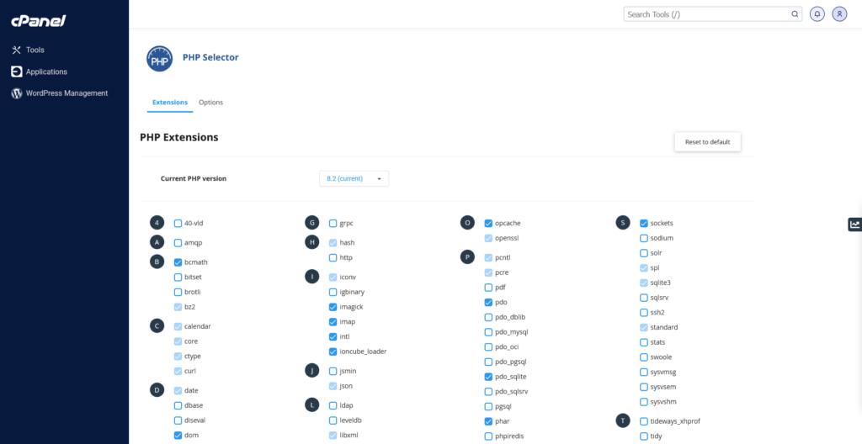862x444 pixels.
Task: Select the Extensions tab
Action: (x=170, y=103)
